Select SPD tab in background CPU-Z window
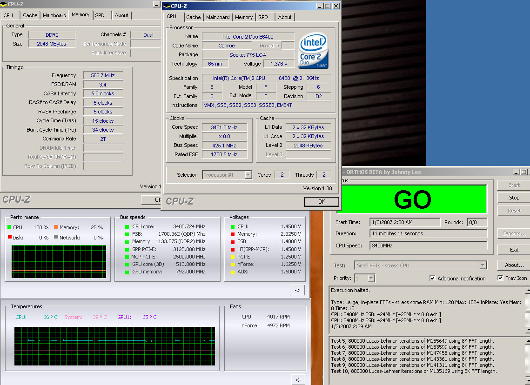 pyautogui.click(x=100, y=15)
